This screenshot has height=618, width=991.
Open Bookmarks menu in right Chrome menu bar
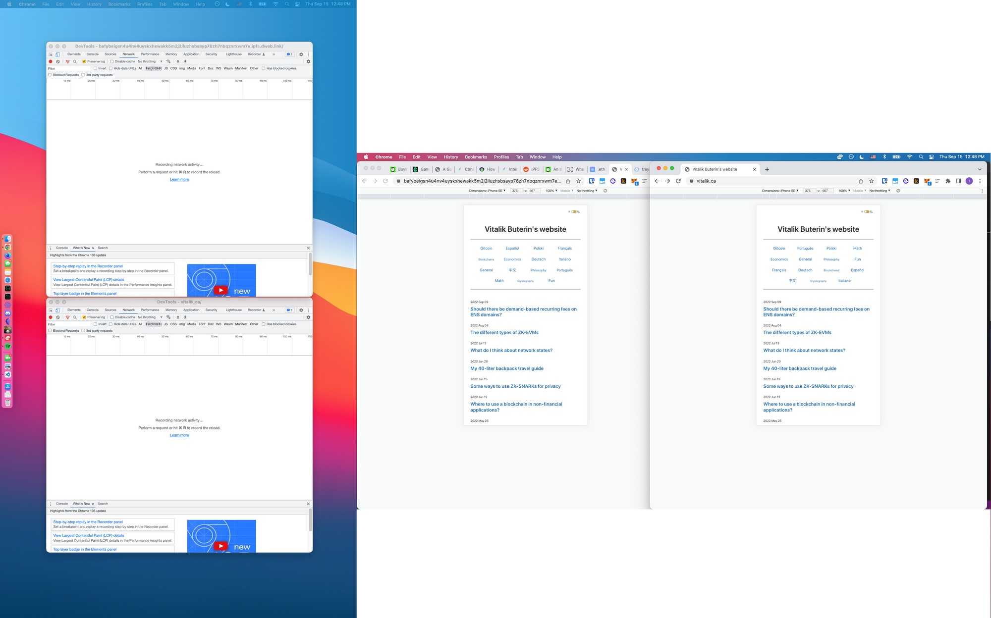pos(476,157)
